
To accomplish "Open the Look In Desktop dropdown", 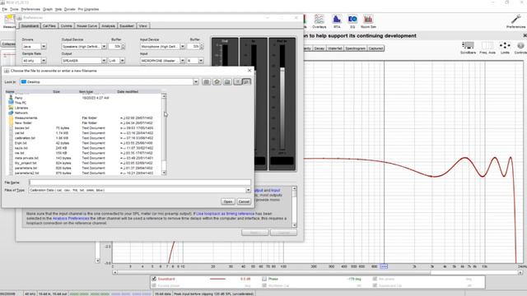I will pyautogui.click(x=196, y=82).
